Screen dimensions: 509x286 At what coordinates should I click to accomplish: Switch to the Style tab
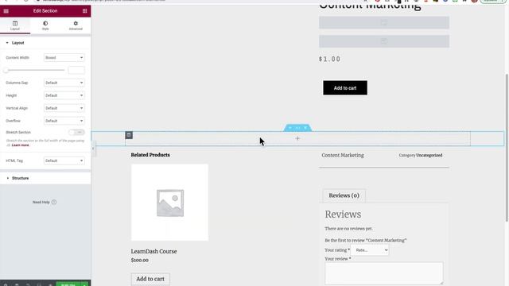click(45, 25)
